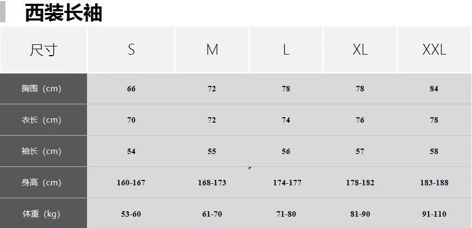The width and height of the screenshot is (472, 228).
Task: Select the chest value 84 for XXL
Action: coord(434,89)
